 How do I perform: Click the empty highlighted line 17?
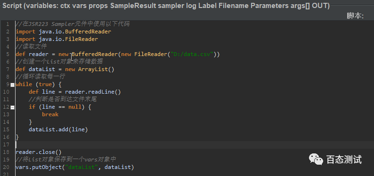click(x=195, y=145)
